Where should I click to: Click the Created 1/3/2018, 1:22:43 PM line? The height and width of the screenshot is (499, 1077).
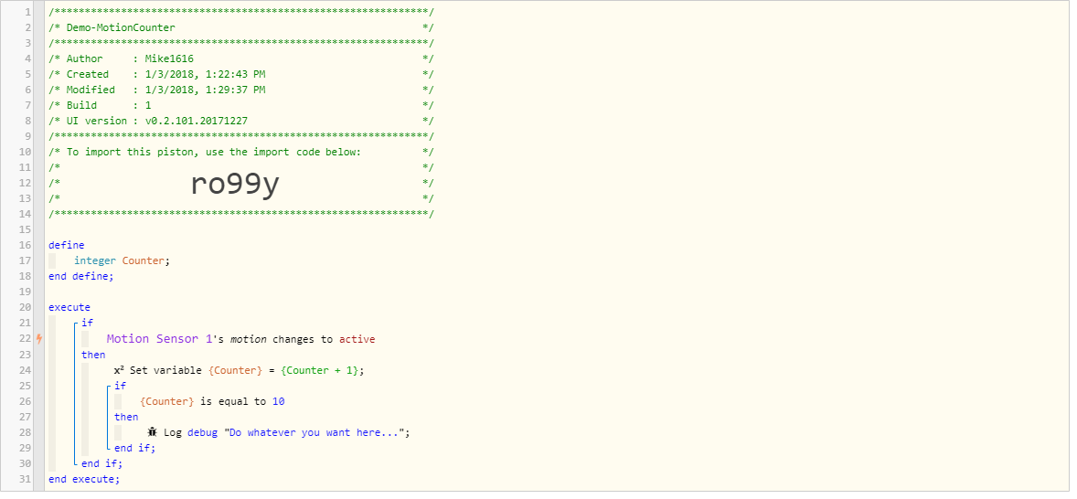[x=241, y=74]
